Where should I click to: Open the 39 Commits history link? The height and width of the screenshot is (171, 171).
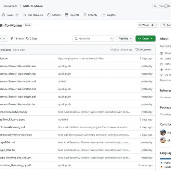(x=144, y=49)
